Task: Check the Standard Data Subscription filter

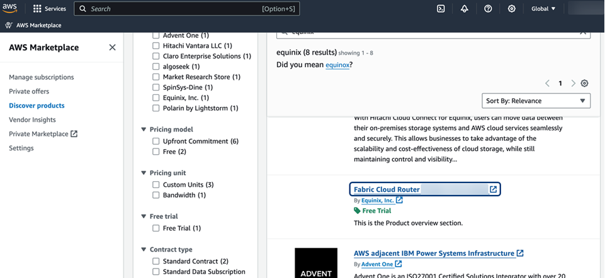Action: pos(156,272)
